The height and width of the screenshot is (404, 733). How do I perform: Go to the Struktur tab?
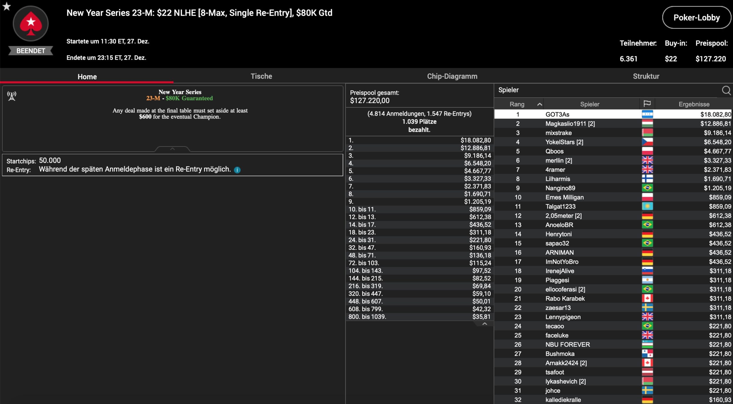pyautogui.click(x=646, y=76)
